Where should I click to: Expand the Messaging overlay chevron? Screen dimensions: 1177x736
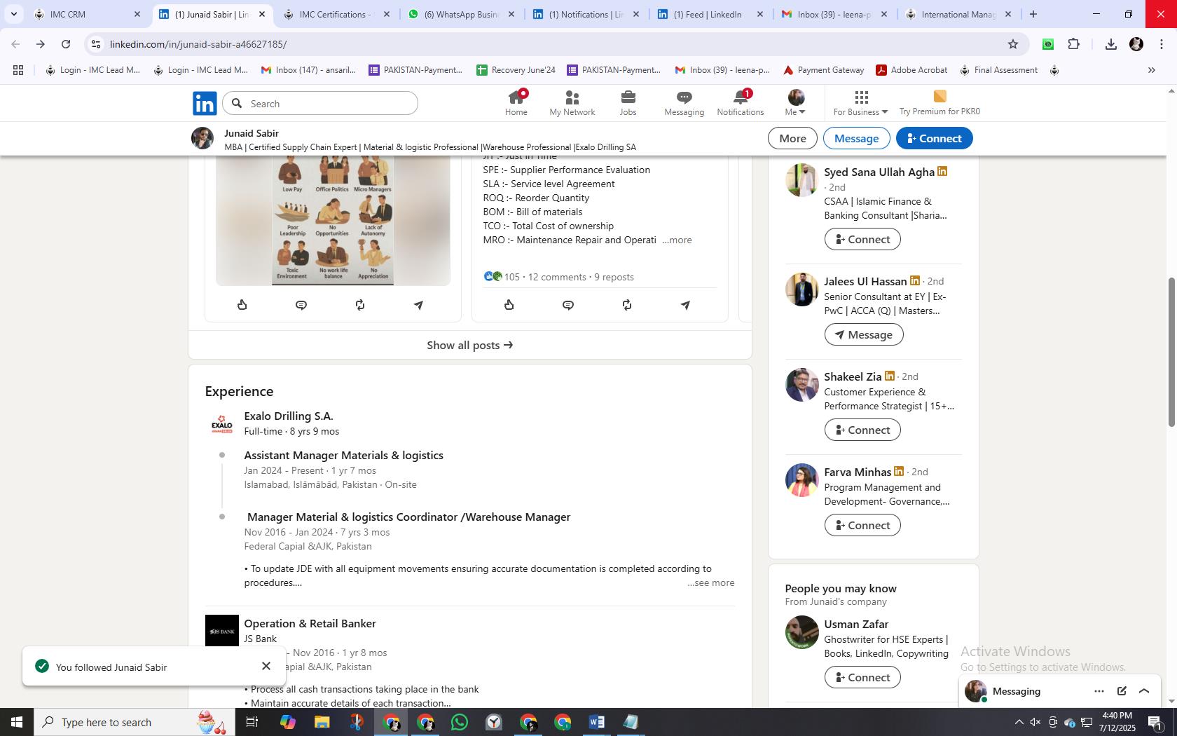[x=1144, y=691]
